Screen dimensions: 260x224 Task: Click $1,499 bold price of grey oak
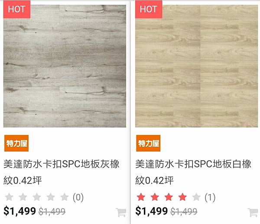[19, 211]
